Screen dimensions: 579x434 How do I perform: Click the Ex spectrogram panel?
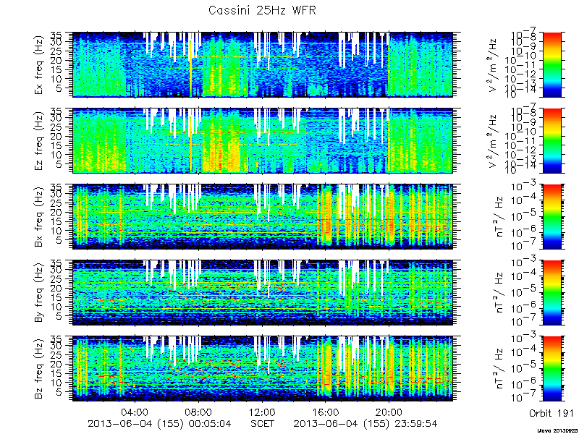[x=262, y=64]
